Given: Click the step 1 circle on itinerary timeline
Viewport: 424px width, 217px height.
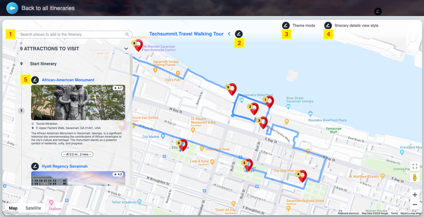Looking at the screenshot, I should (x=22, y=111).
